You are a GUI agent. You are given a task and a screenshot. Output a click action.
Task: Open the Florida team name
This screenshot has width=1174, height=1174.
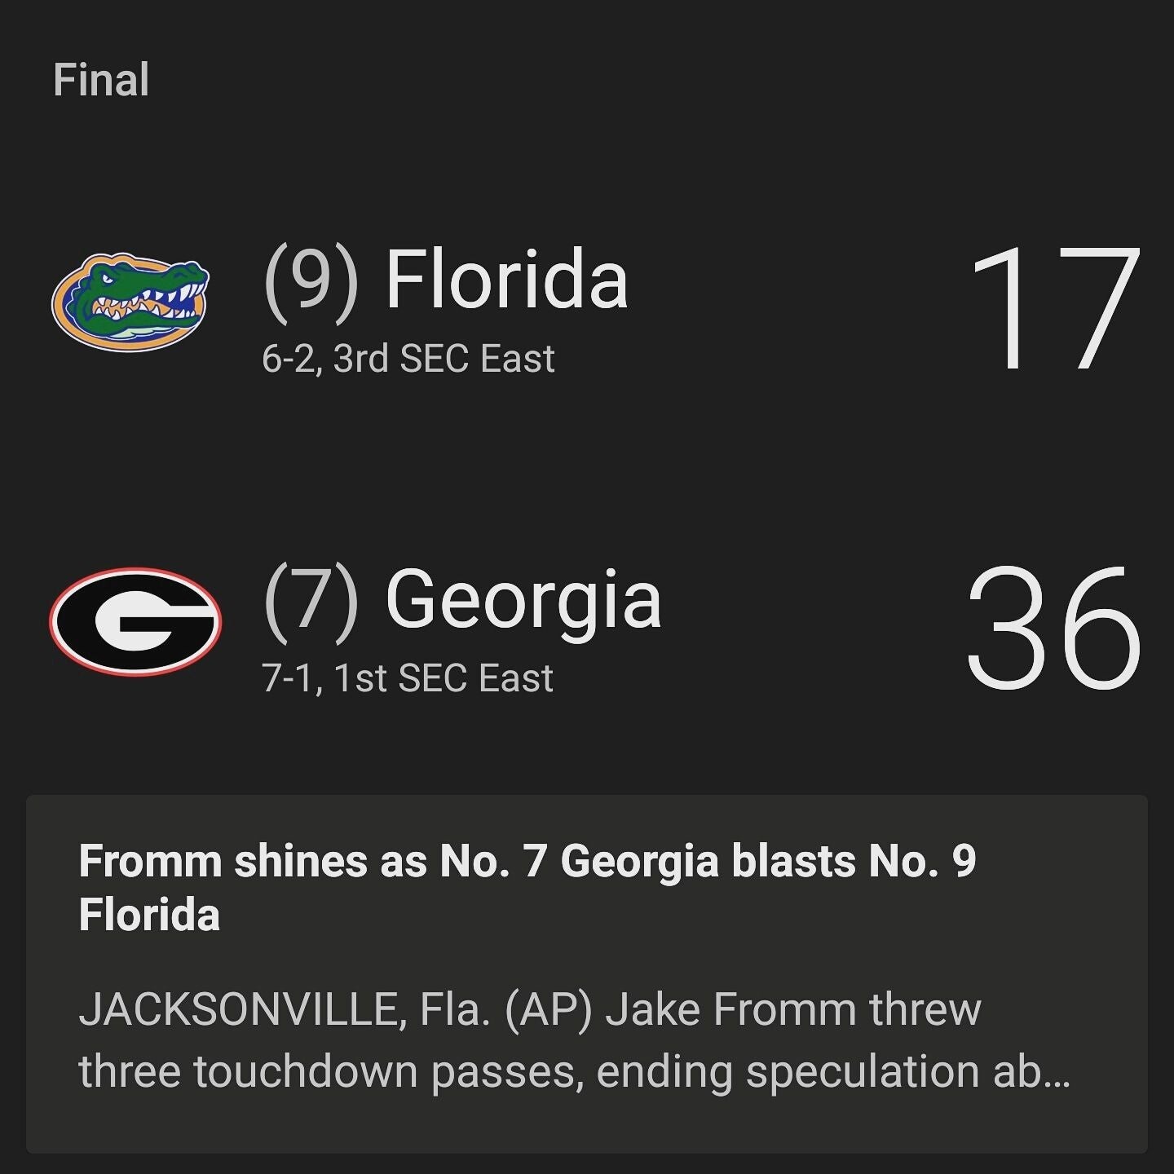click(506, 280)
